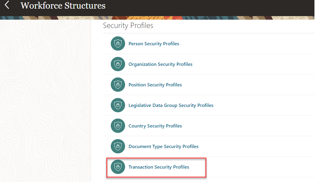The image size is (321, 182).
Task: Click the Workforce Structures page title
Action: (x=63, y=5)
